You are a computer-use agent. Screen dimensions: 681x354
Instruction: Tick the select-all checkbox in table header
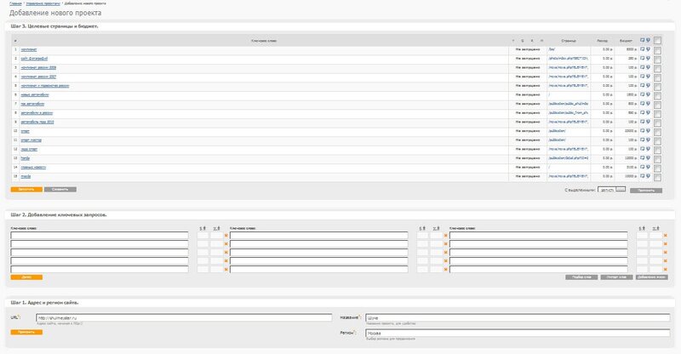click(657, 41)
